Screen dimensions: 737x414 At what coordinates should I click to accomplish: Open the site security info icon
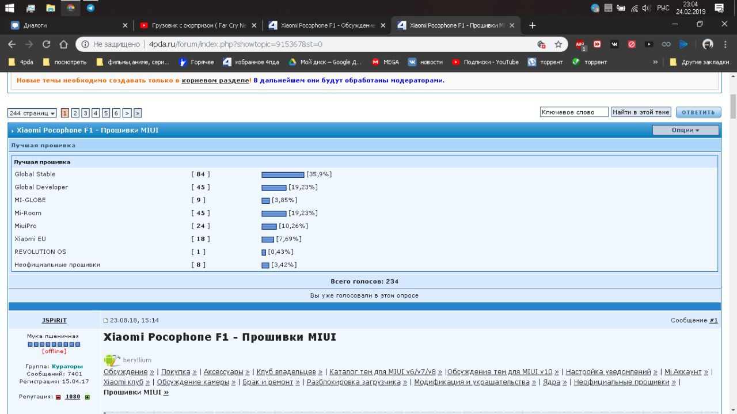click(x=85, y=44)
